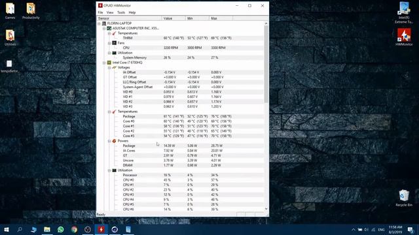Screen dimensions: 419x235
Task: Click the FLORIN-LAPTOP computer icon
Action: tap(104, 23)
